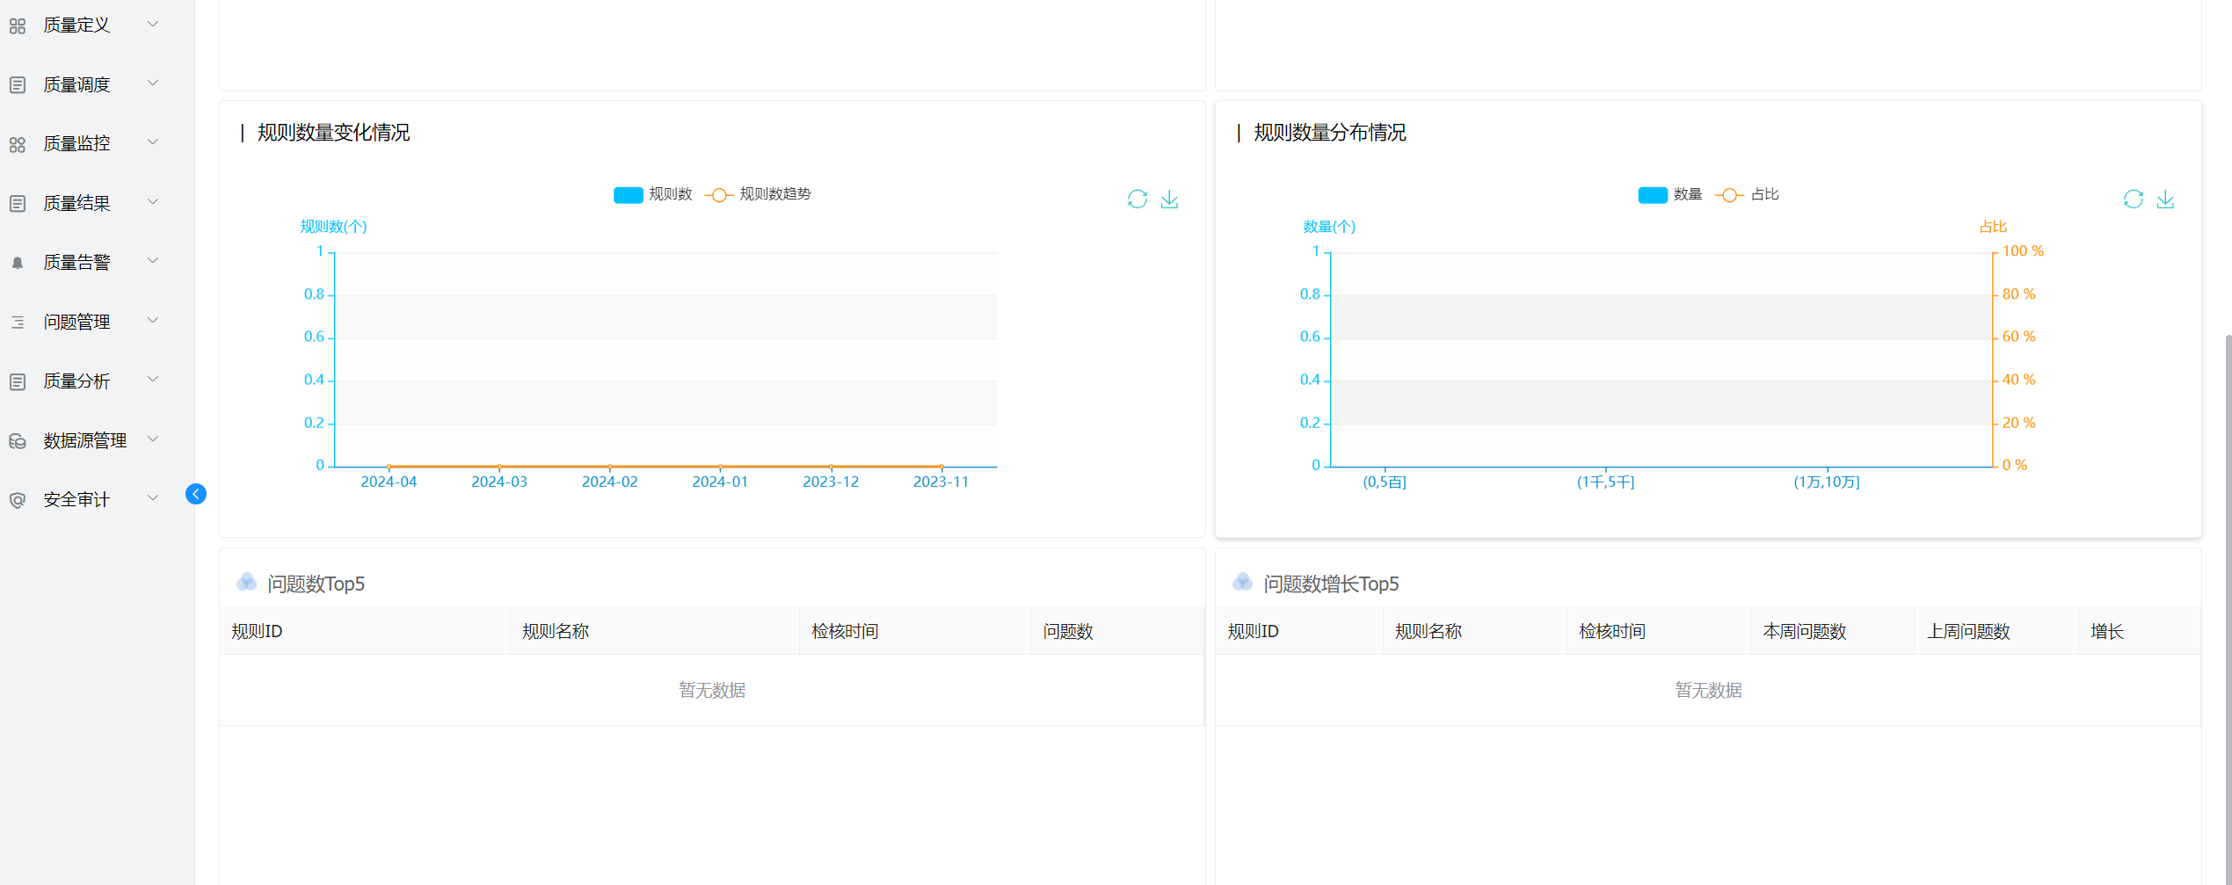Click the 安全审计 sidebar icon

(18, 500)
